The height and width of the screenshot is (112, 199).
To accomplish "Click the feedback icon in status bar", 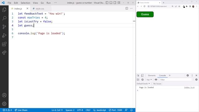I will point(126,110).
